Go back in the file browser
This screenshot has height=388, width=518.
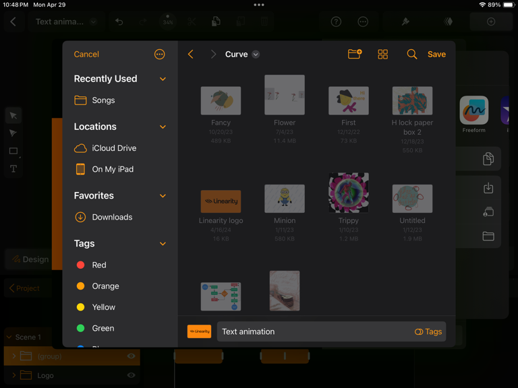click(191, 54)
